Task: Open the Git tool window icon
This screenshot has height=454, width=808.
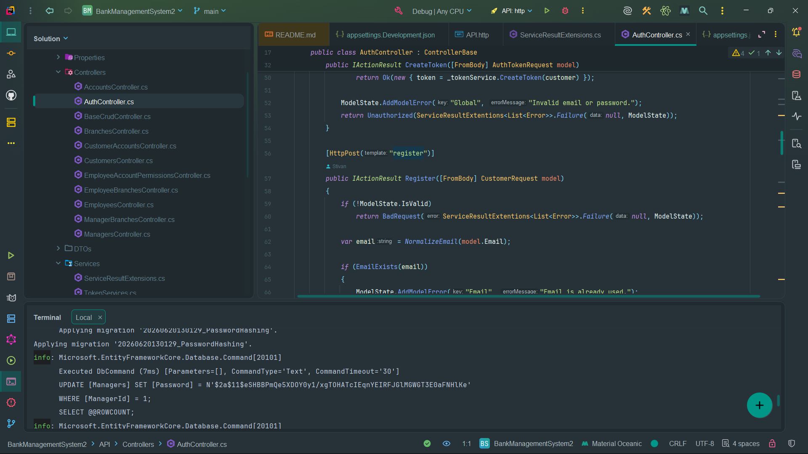Action: (11, 424)
